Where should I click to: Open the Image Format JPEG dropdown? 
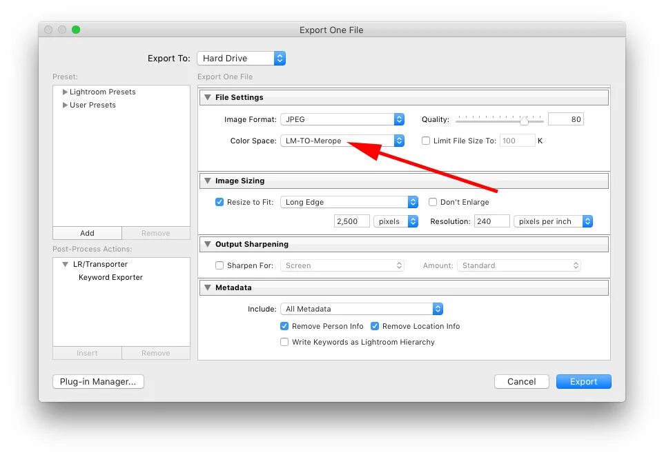(x=342, y=119)
